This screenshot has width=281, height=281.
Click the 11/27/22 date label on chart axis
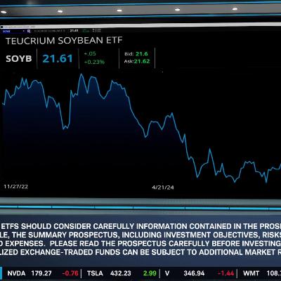[15, 187]
